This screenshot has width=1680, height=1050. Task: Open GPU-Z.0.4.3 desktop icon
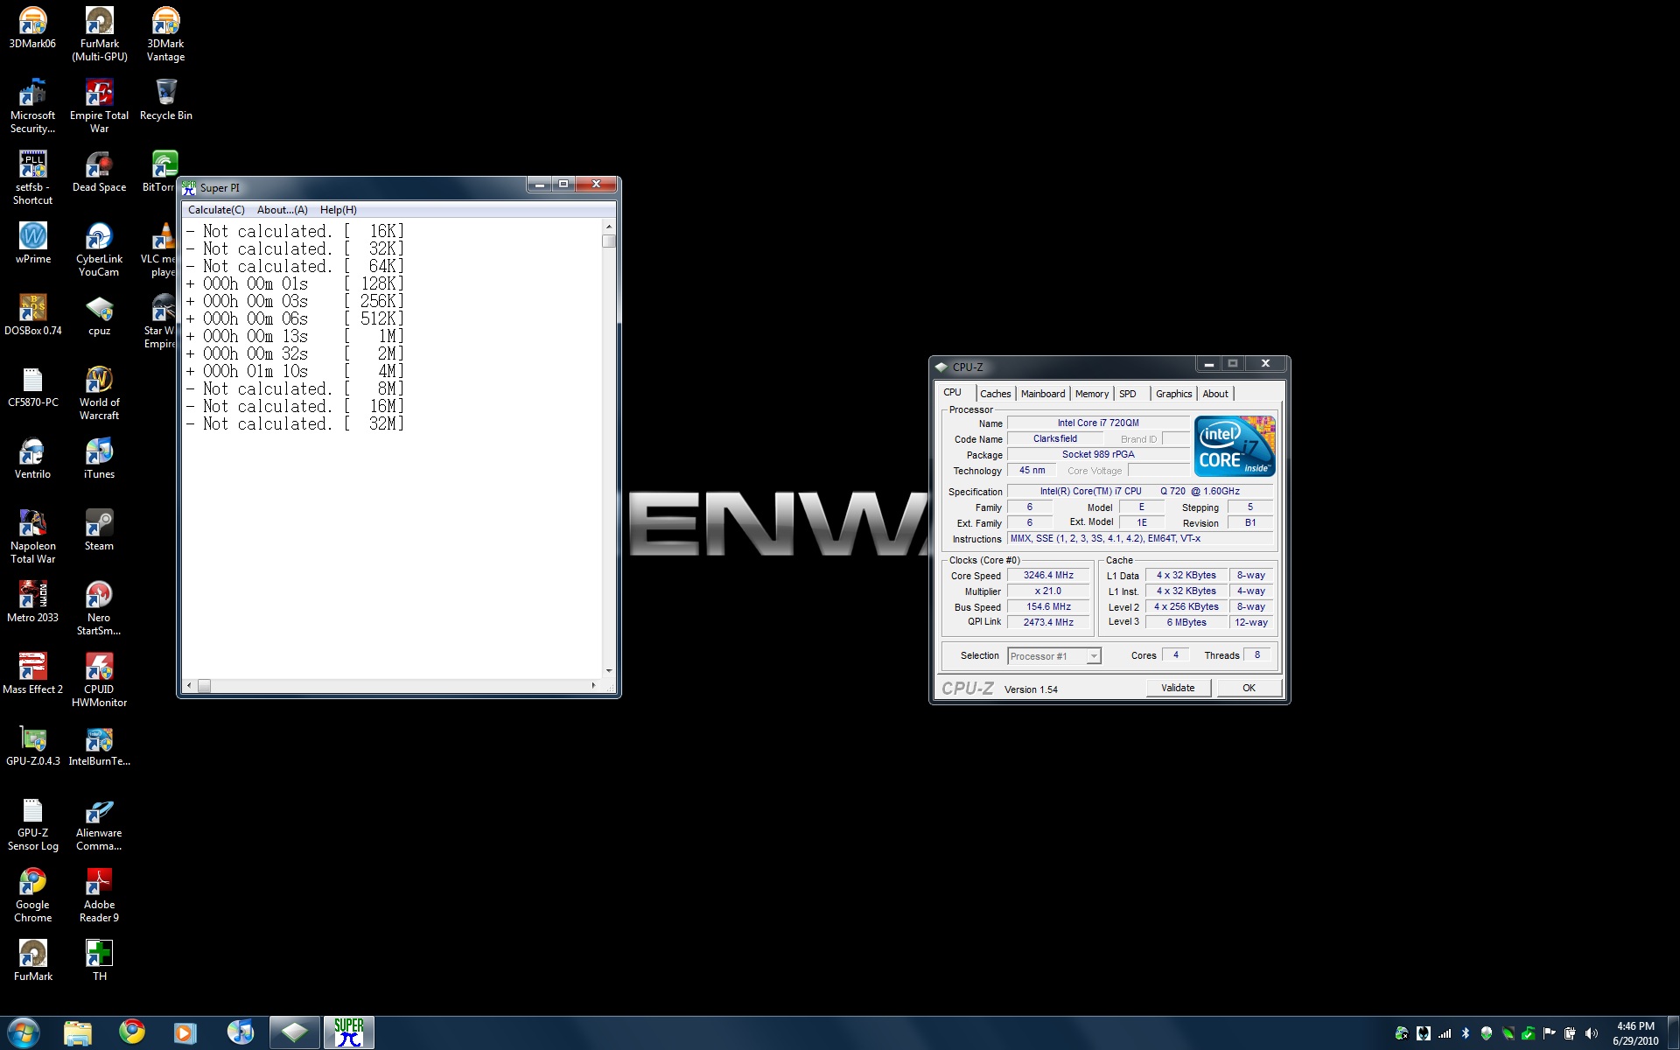(32, 745)
